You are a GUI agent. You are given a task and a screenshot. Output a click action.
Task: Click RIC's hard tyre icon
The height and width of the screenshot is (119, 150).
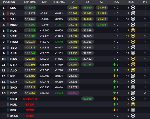(133, 76)
